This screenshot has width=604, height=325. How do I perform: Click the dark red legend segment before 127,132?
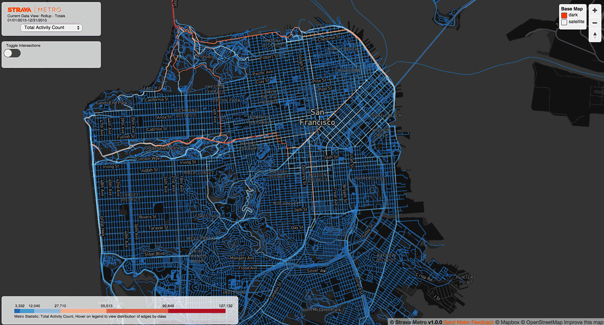(x=197, y=312)
